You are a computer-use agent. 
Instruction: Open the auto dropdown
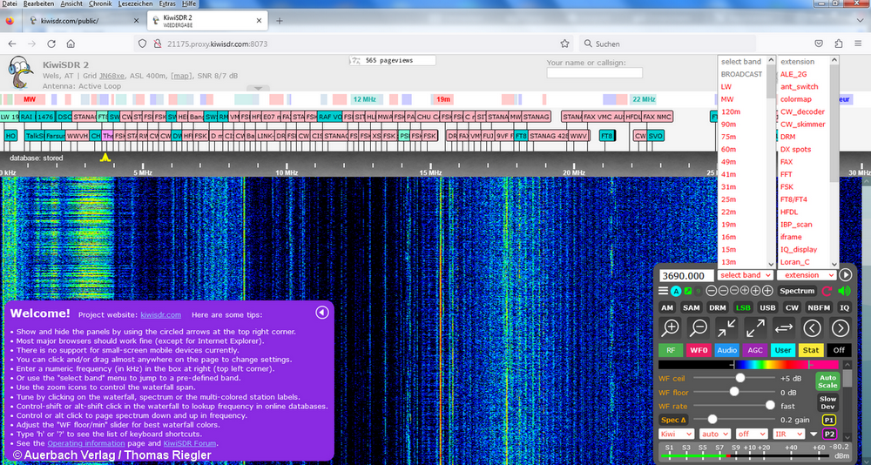pos(714,434)
